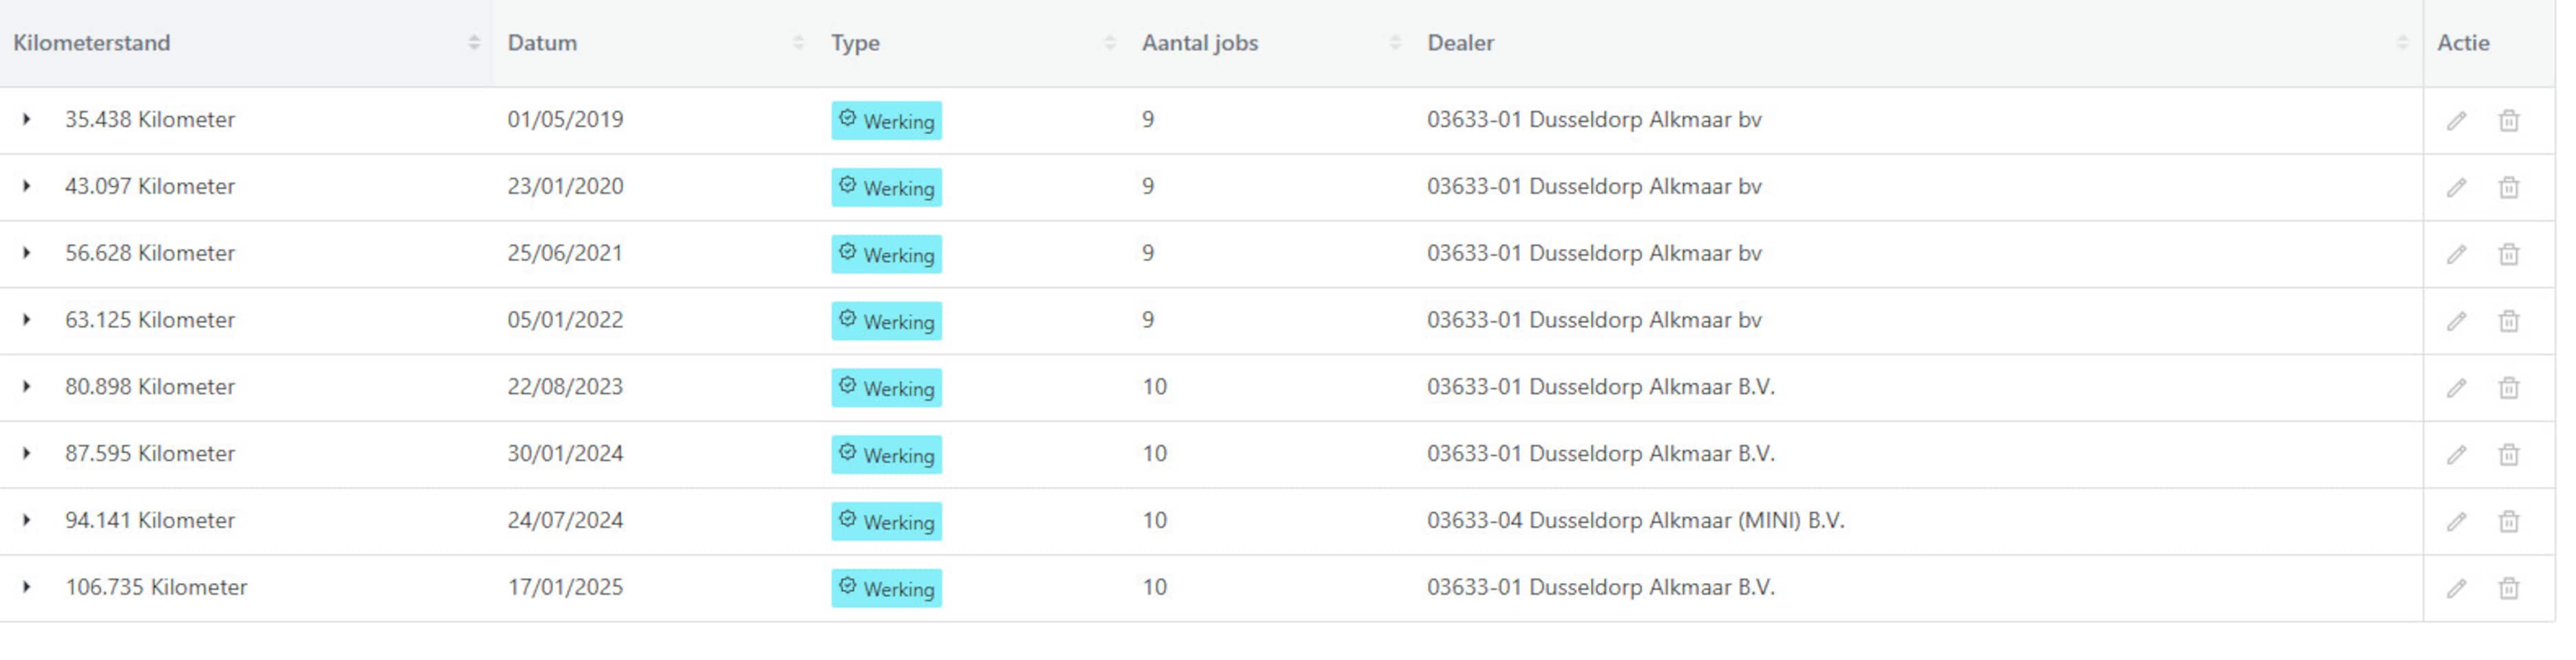Sort table by Datum column

pyautogui.click(x=797, y=43)
